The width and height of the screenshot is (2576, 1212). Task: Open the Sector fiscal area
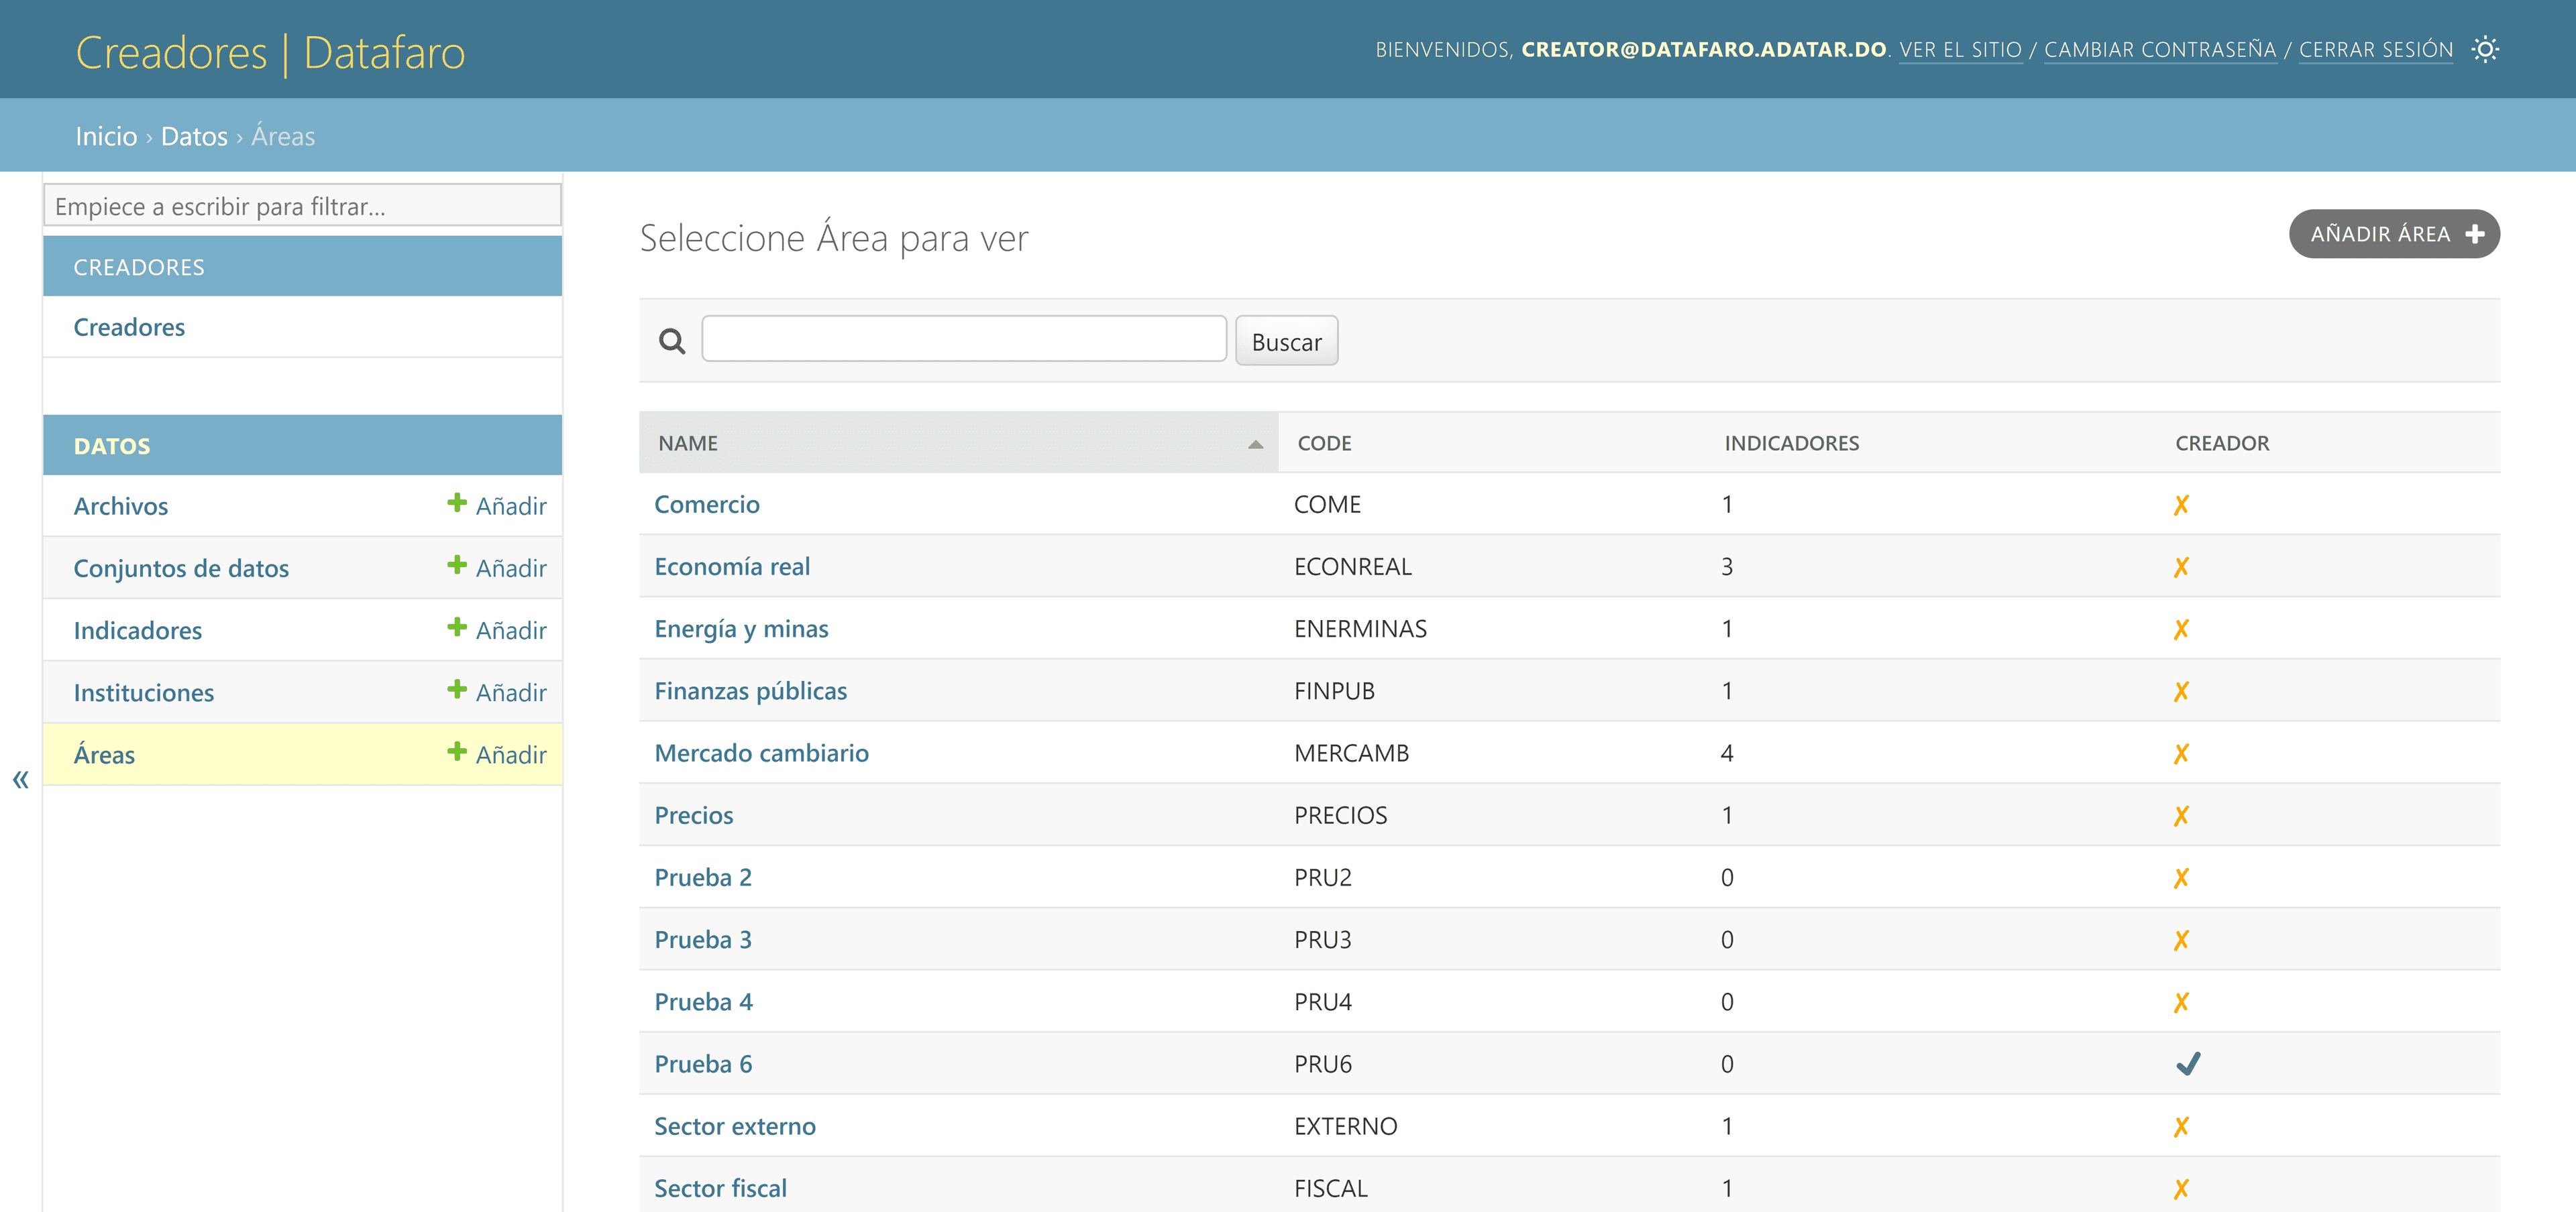tap(720, 1188)
